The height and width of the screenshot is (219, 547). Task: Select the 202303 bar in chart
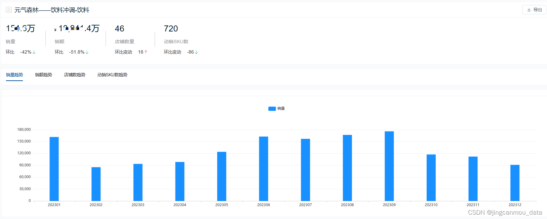coord(138,182)
